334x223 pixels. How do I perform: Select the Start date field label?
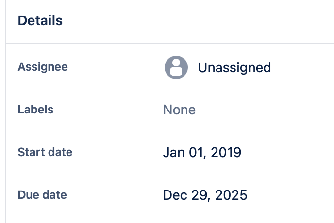click(45, 152)
